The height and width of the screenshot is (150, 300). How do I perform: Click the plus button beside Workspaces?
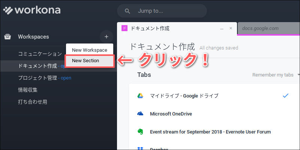(x=106, y=36)
